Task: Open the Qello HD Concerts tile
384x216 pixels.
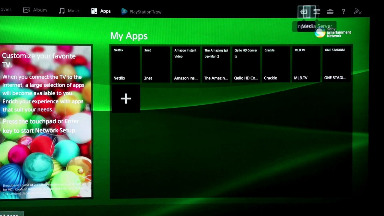Action: coord(246,64)
